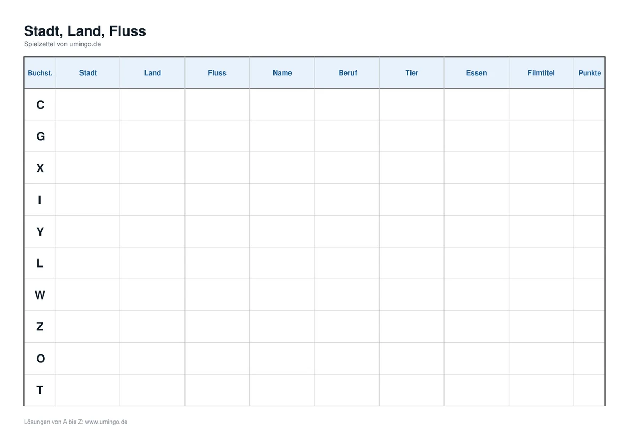Open the www.umingo.de footer link
The image size is (629, 445).
click(106, 422)
